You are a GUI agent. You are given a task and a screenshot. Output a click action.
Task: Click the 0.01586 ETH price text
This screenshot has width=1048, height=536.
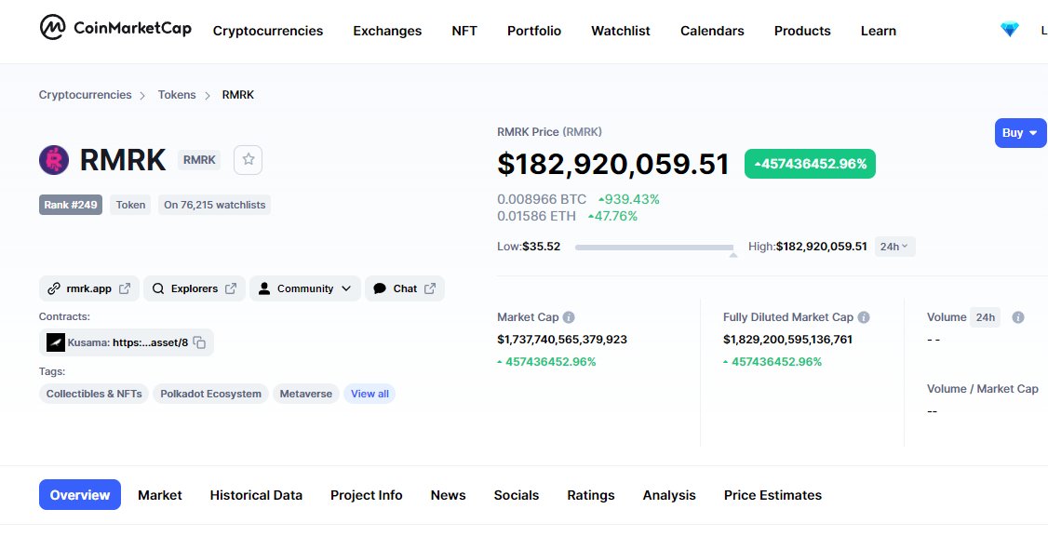pos(537,216)
